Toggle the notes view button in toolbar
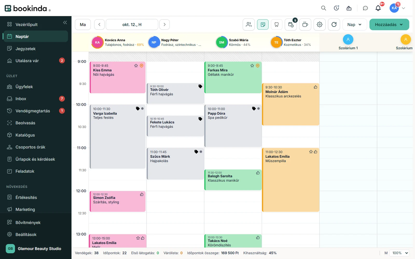Viewport: 415px width, 259px height. click(263, 25)
